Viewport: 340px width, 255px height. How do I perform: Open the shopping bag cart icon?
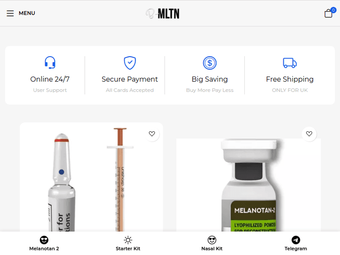pyautogui.click(x=329, y=14)
